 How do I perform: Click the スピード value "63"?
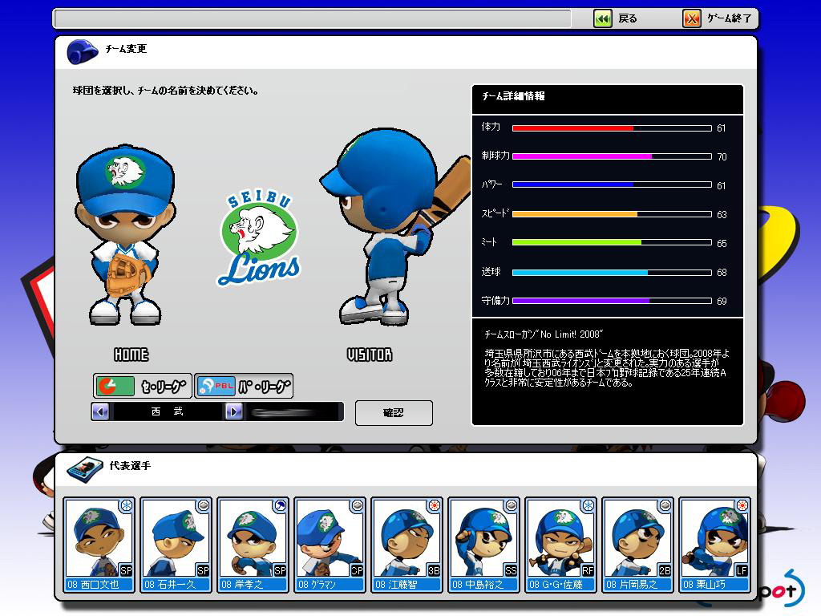[x=722, y=214]
